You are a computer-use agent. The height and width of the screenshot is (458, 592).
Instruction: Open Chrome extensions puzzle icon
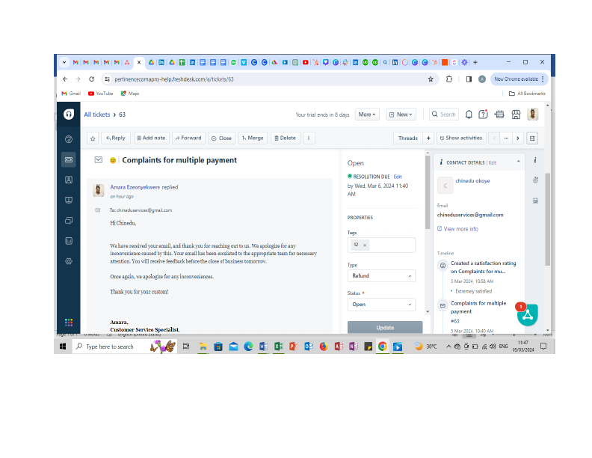[x=449, y=79]
